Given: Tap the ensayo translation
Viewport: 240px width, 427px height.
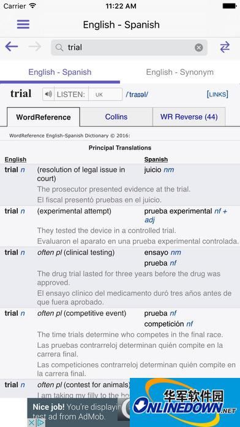Looking at the screenshot, I should tap(156, 252).
